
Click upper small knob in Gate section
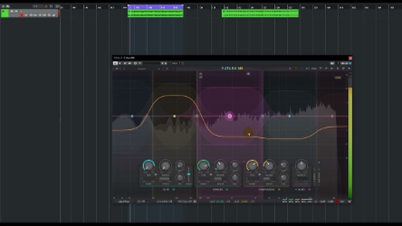click(x=180, y=165)
